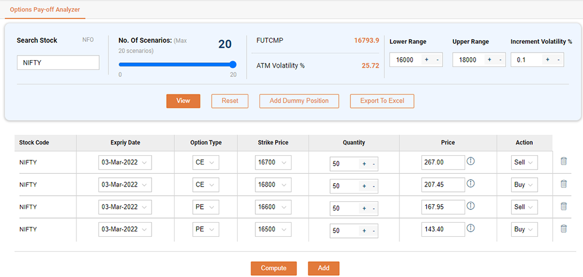Viewport: 583px width, 277px height.
Task: Switch to Options Pay-off Analyzer tab
Action: pyautogui.click(x=45, y=10)
